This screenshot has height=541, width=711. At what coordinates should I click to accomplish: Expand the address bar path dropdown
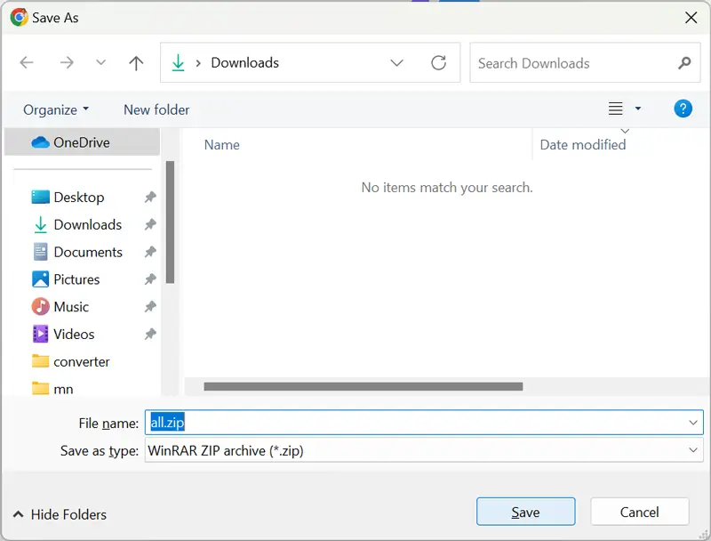pos(397,63)
